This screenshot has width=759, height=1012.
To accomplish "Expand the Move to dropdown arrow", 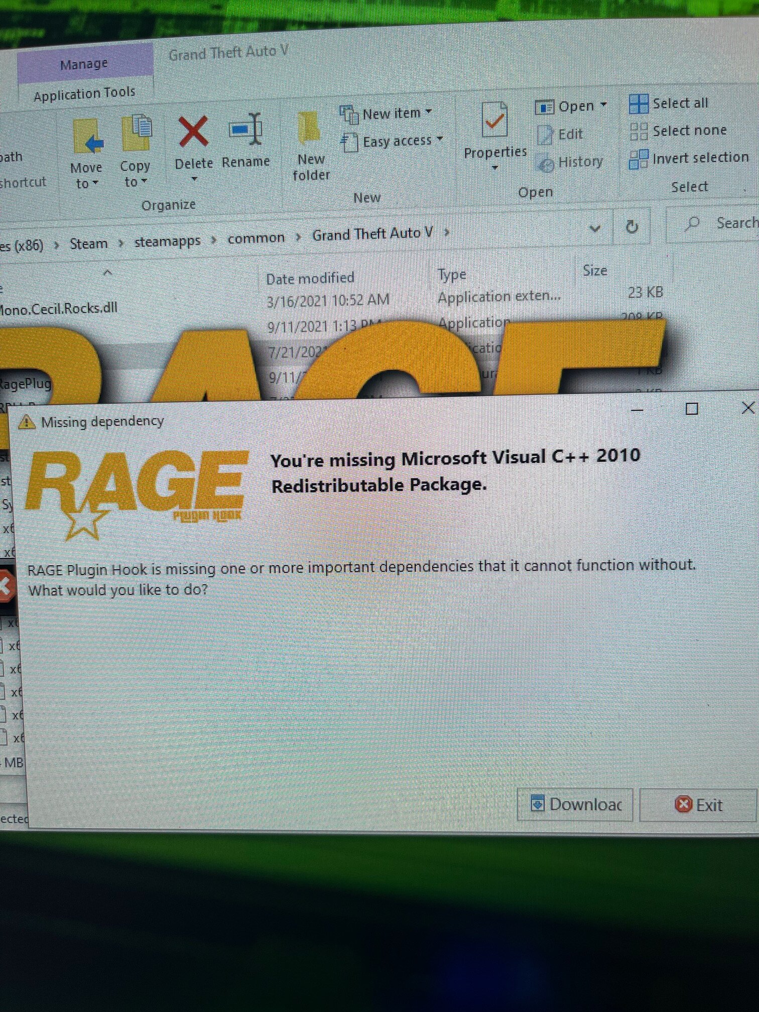I will 96,184.
